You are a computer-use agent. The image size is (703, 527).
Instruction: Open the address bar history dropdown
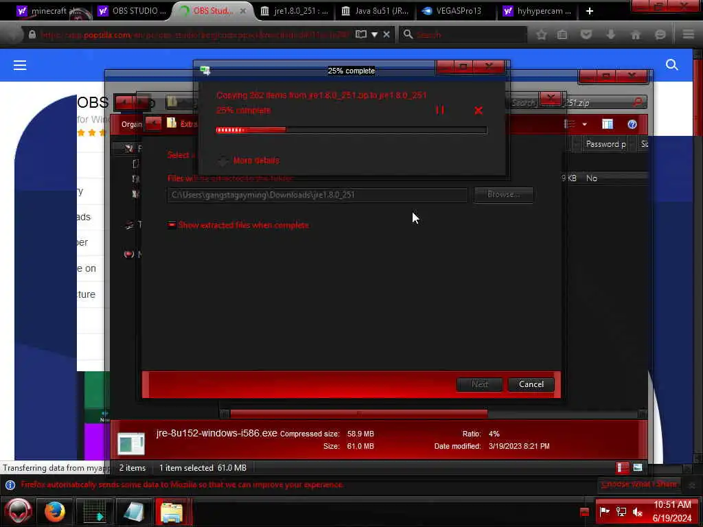pyautogui.click(x=374, y=34)
